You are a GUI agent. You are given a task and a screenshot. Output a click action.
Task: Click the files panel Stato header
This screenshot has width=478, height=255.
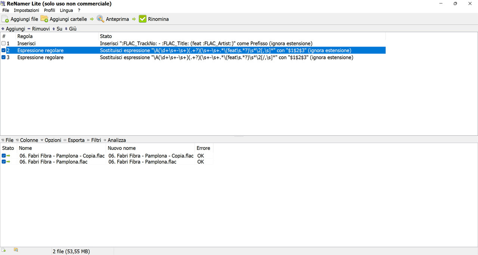pos(9,148)
